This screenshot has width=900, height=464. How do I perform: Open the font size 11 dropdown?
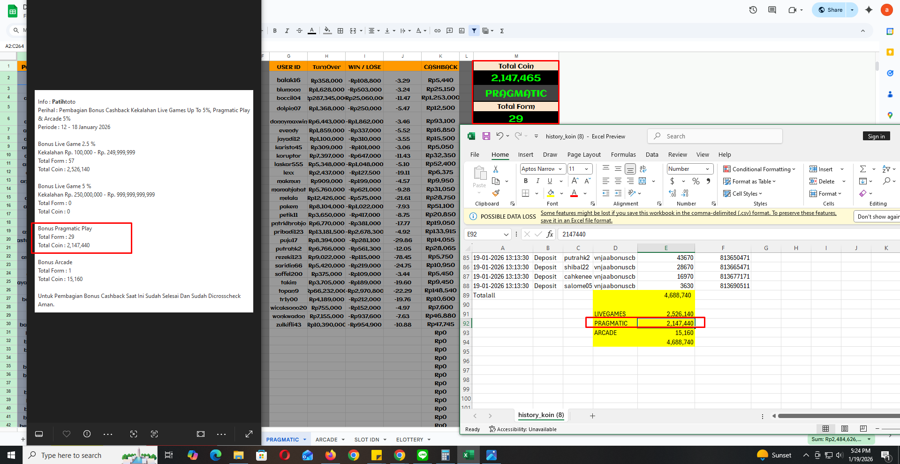(586, 169)
